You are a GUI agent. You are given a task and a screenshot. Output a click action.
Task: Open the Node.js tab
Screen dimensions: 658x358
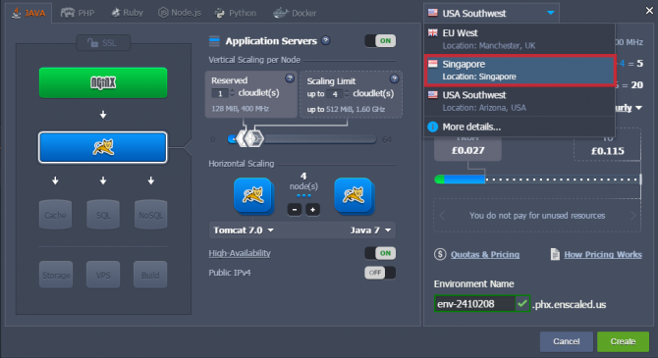pyautogui.click(x=180, y=13)
